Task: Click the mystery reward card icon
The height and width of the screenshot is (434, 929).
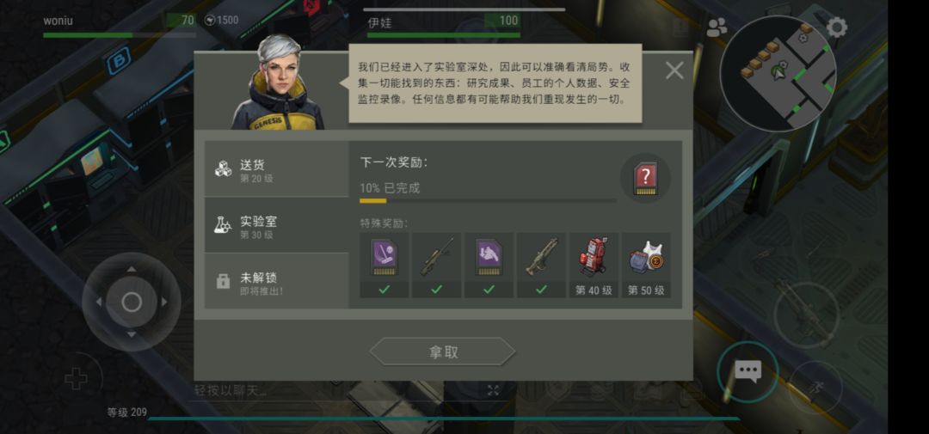Action: click(644, 178)
